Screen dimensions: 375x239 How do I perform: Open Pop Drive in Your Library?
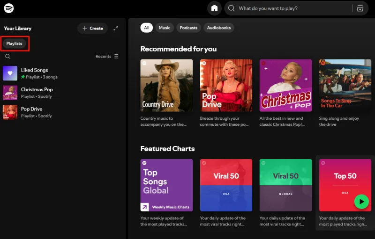point(63,112)
